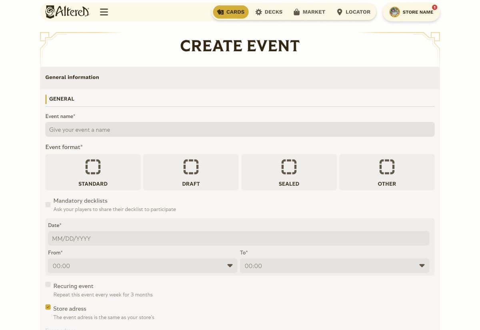Expand the To time dropdown

(422, 265)
